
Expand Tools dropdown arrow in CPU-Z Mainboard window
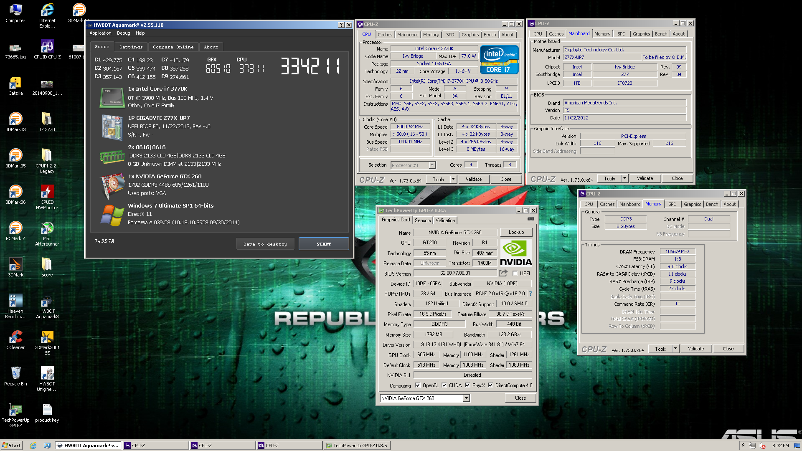tap(624, 178)
